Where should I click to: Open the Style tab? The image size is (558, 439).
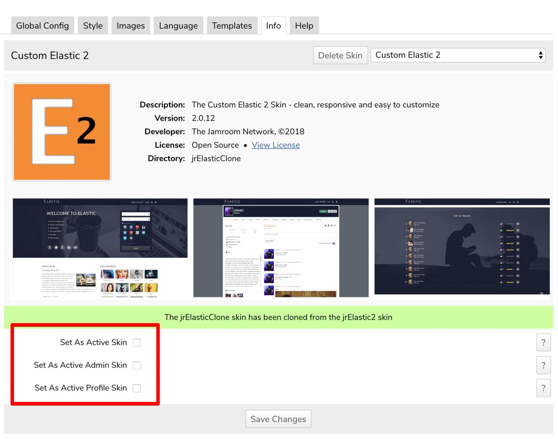(93, 26)
